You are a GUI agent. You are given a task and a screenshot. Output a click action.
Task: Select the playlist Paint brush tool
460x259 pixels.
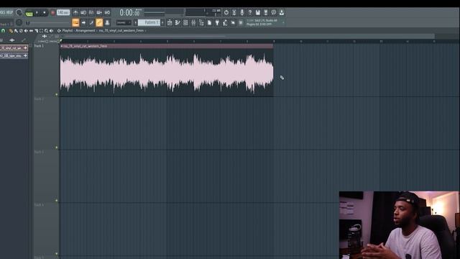[x=16, y=30]
